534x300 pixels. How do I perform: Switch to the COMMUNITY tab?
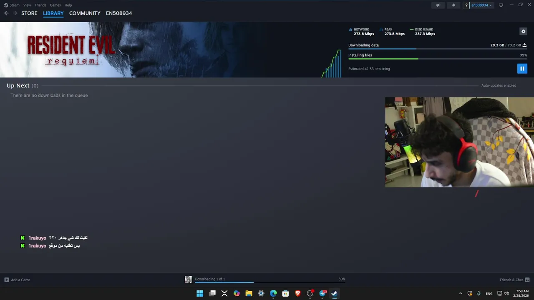pyautogui.click(x=85, y=13)
